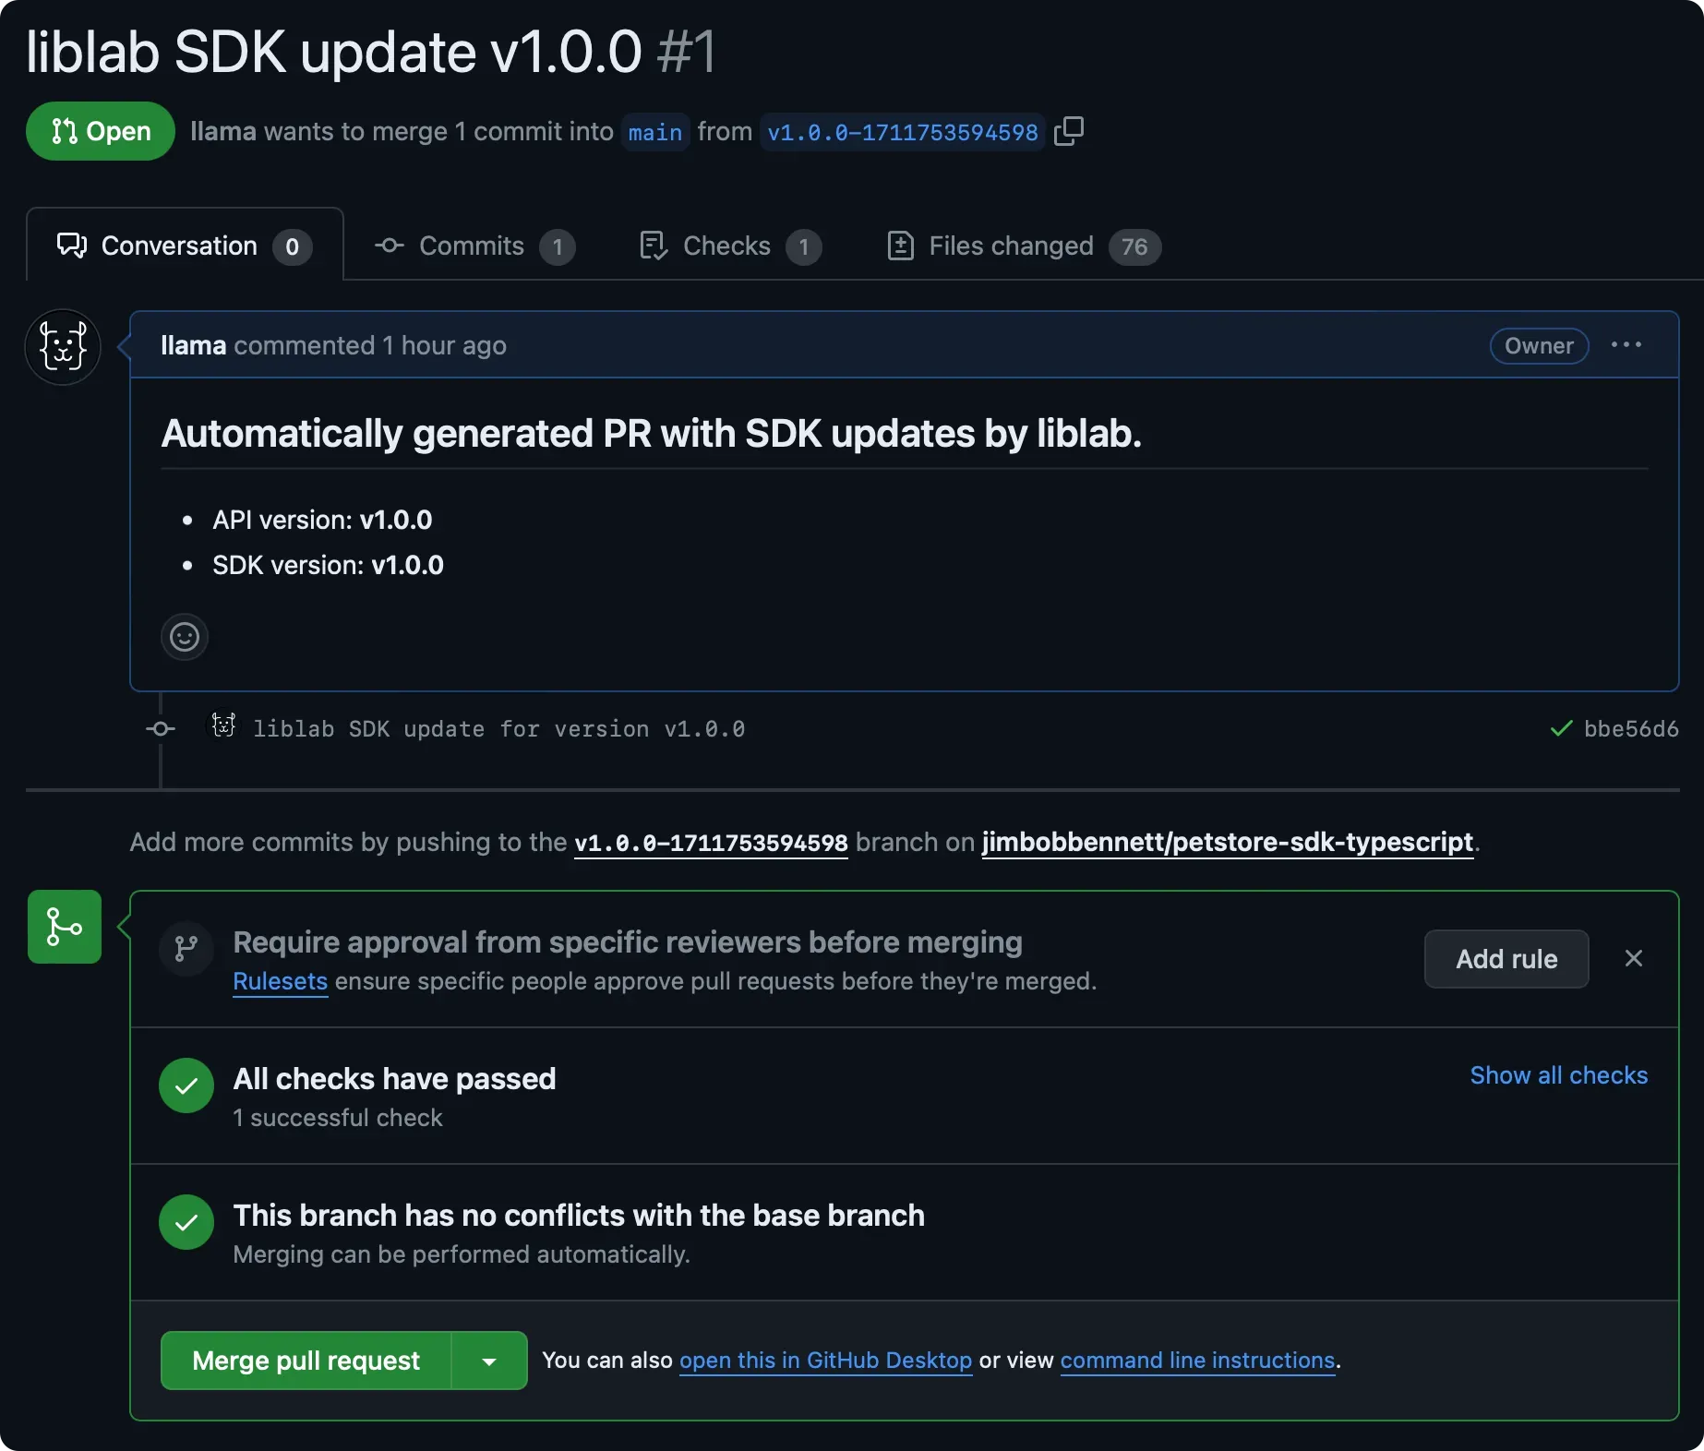Click the '1 hour ago' comment timestamp
This screenshot has width=1704, height=1451.
pyautogui.click(x=445, y=345)
